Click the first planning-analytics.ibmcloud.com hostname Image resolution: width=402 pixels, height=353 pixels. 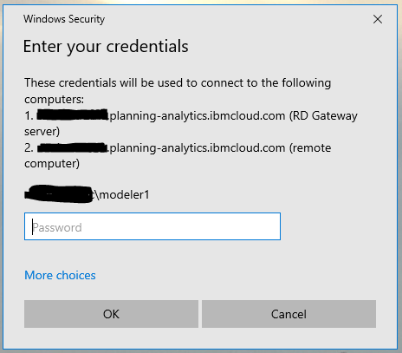198,116
